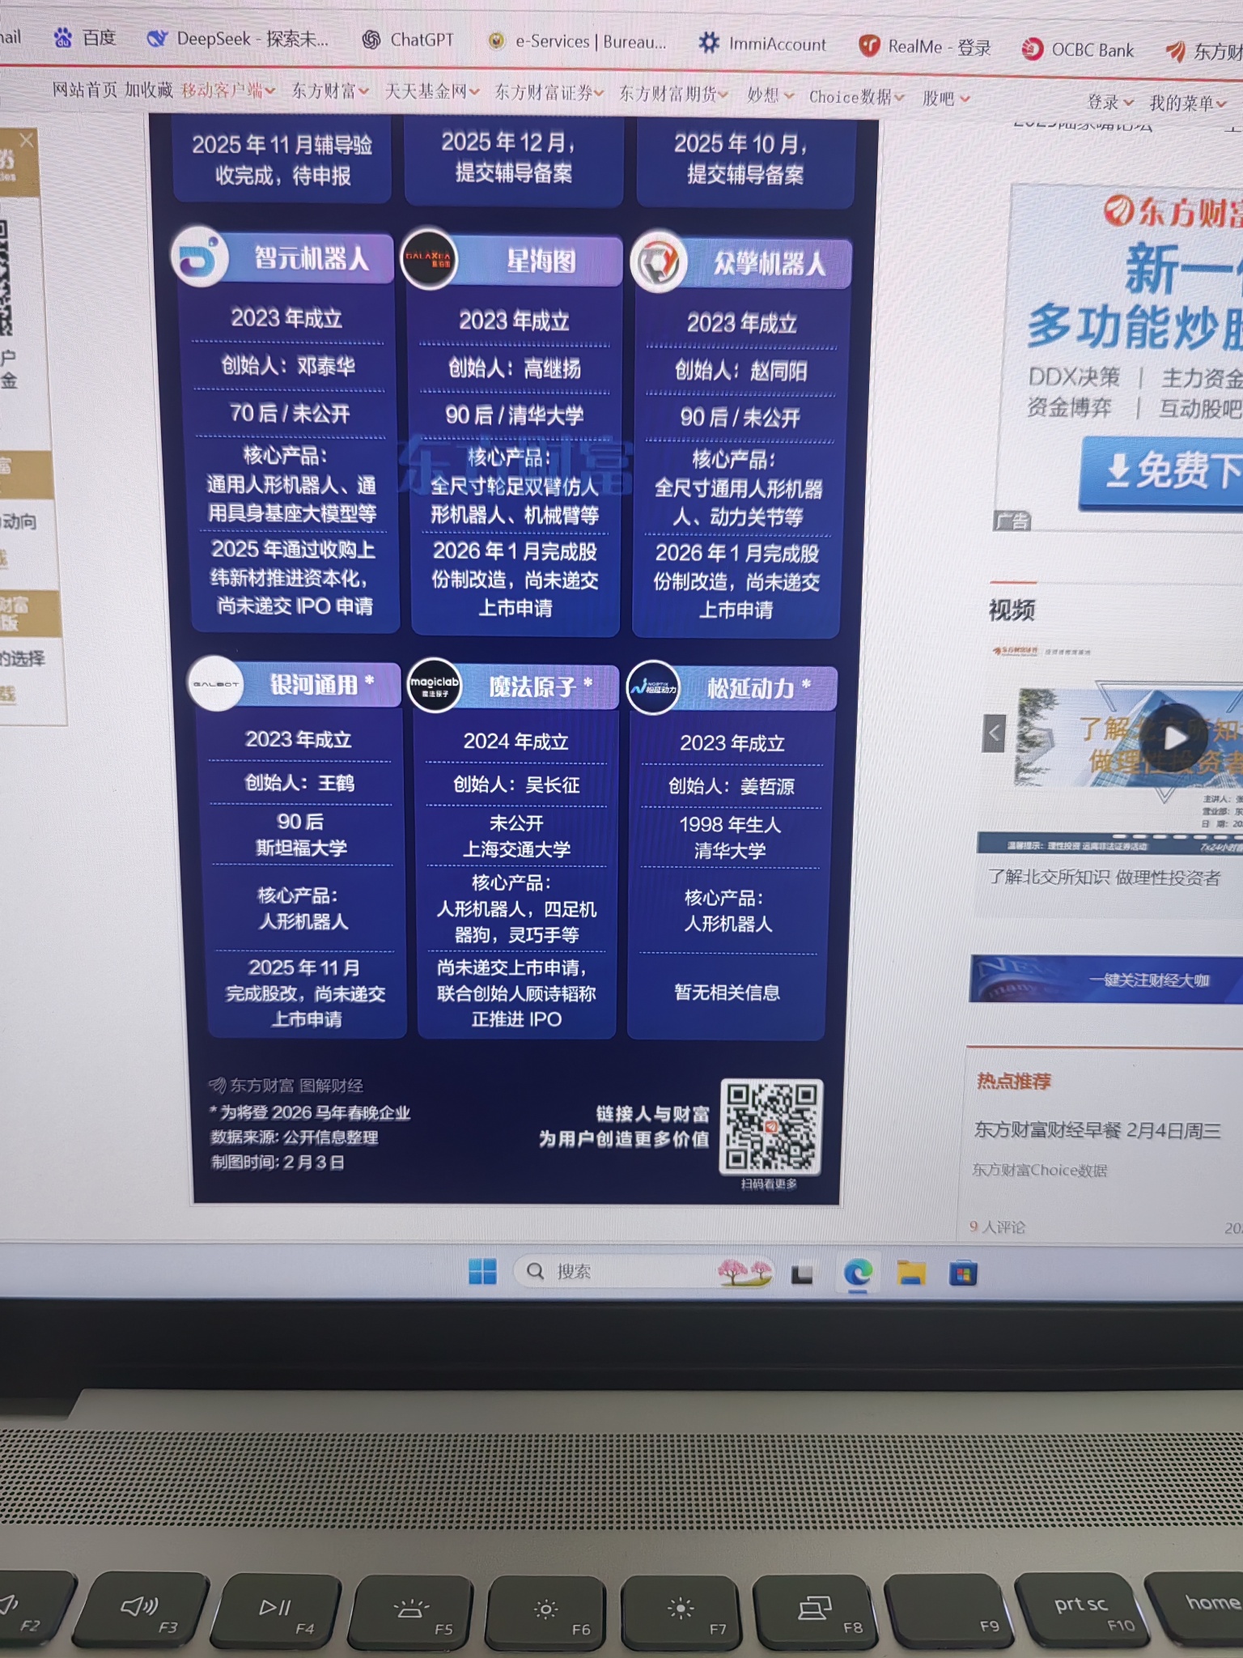Click the 免费下载 ad button
Image resolution: width=1243 pixels, height=1658 pixels.
1162,472
